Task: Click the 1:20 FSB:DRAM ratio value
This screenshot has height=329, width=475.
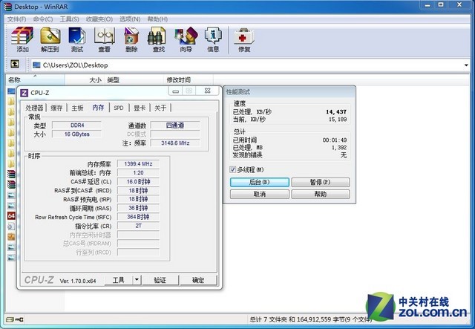Action: coord(138,172)
